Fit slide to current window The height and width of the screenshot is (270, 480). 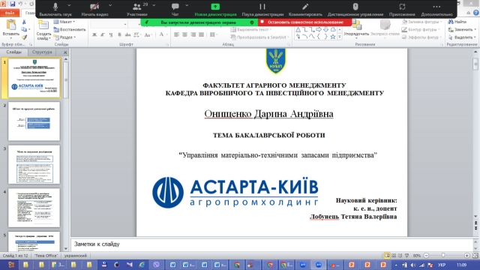[475, 255]
